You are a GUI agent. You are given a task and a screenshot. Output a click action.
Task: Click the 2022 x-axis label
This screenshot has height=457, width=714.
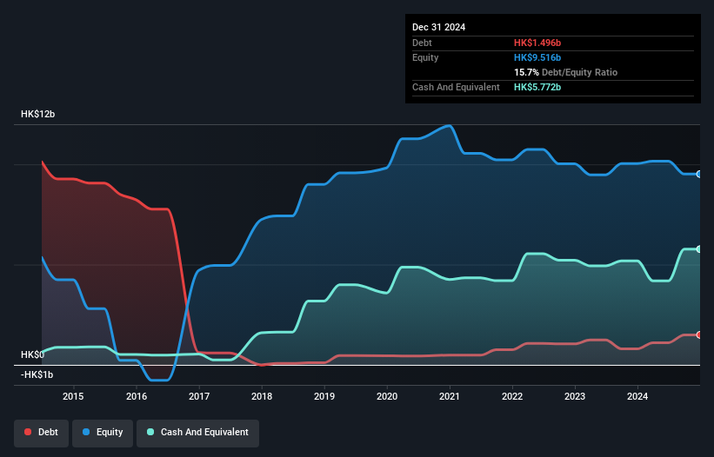[512, 396]
